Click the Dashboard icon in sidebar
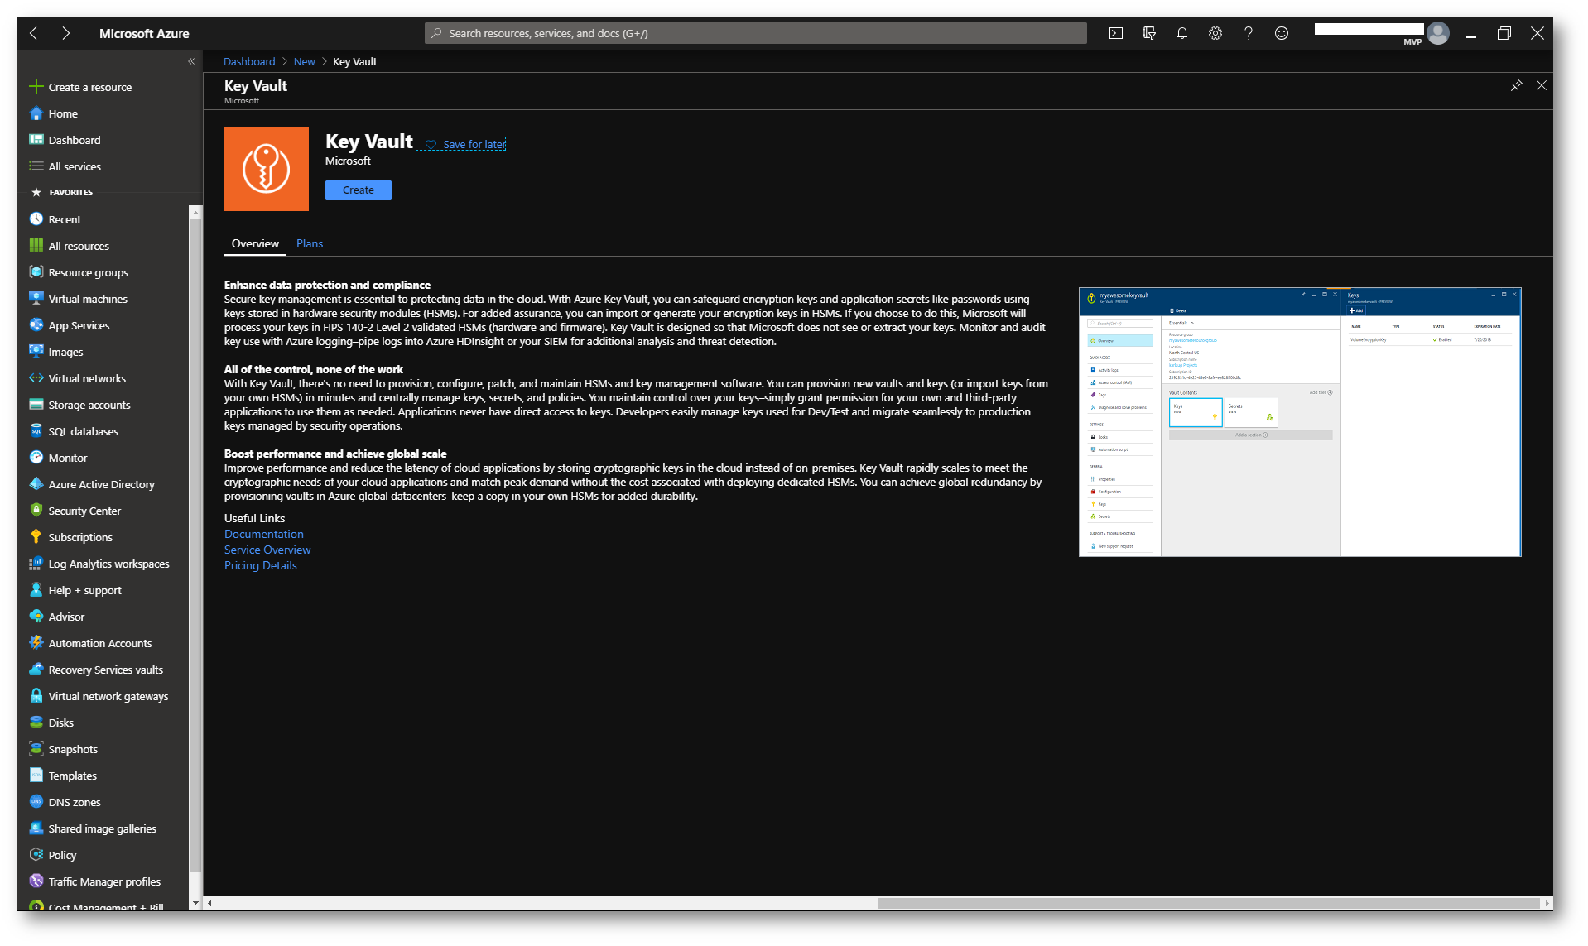 click(x=36, y=140)
